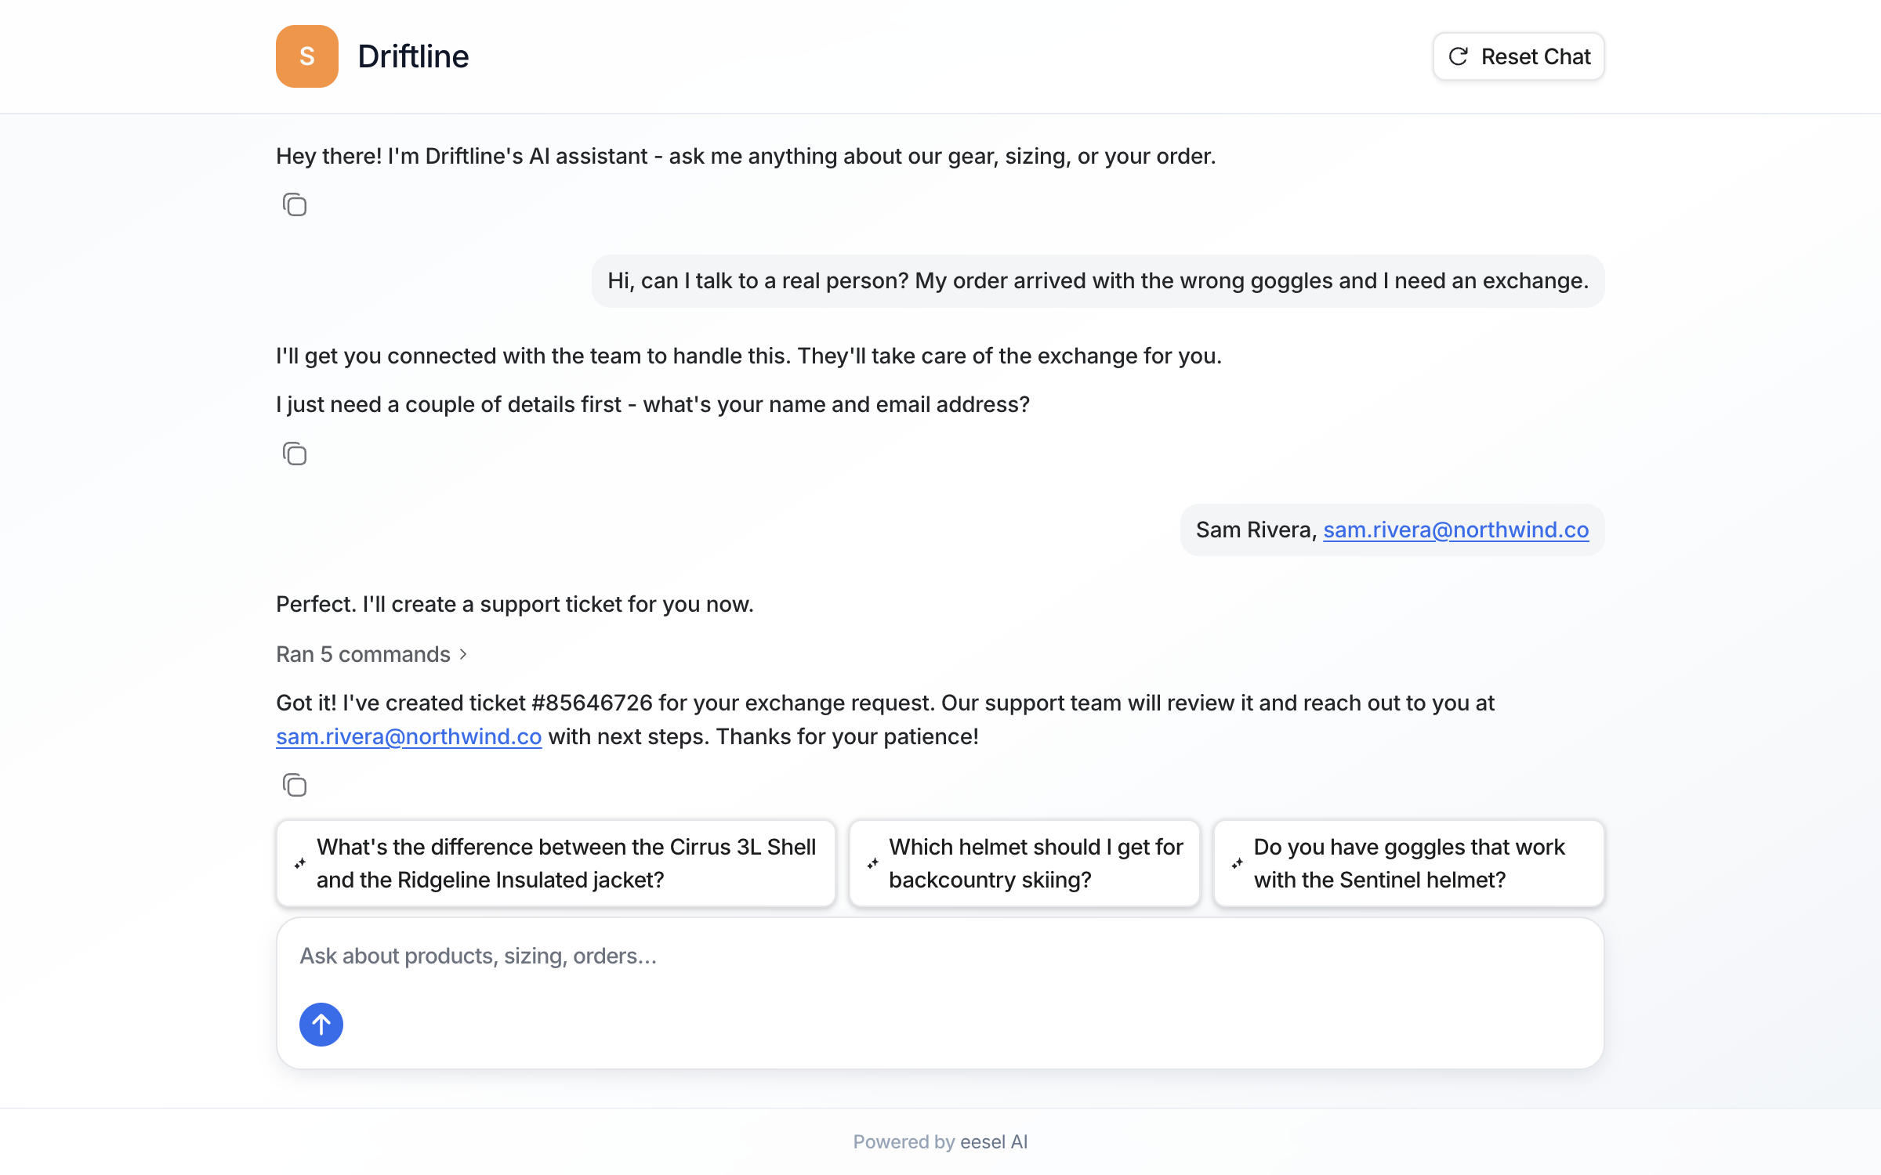
Task: Click the orange Driftline S logo
Action: click(x=306, y=56)
